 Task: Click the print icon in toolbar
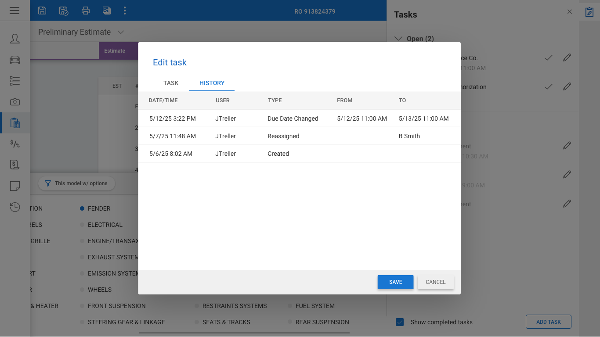pos(86,11)
